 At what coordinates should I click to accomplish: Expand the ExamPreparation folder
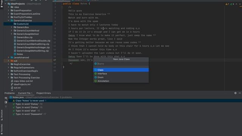tap(8, 11)
